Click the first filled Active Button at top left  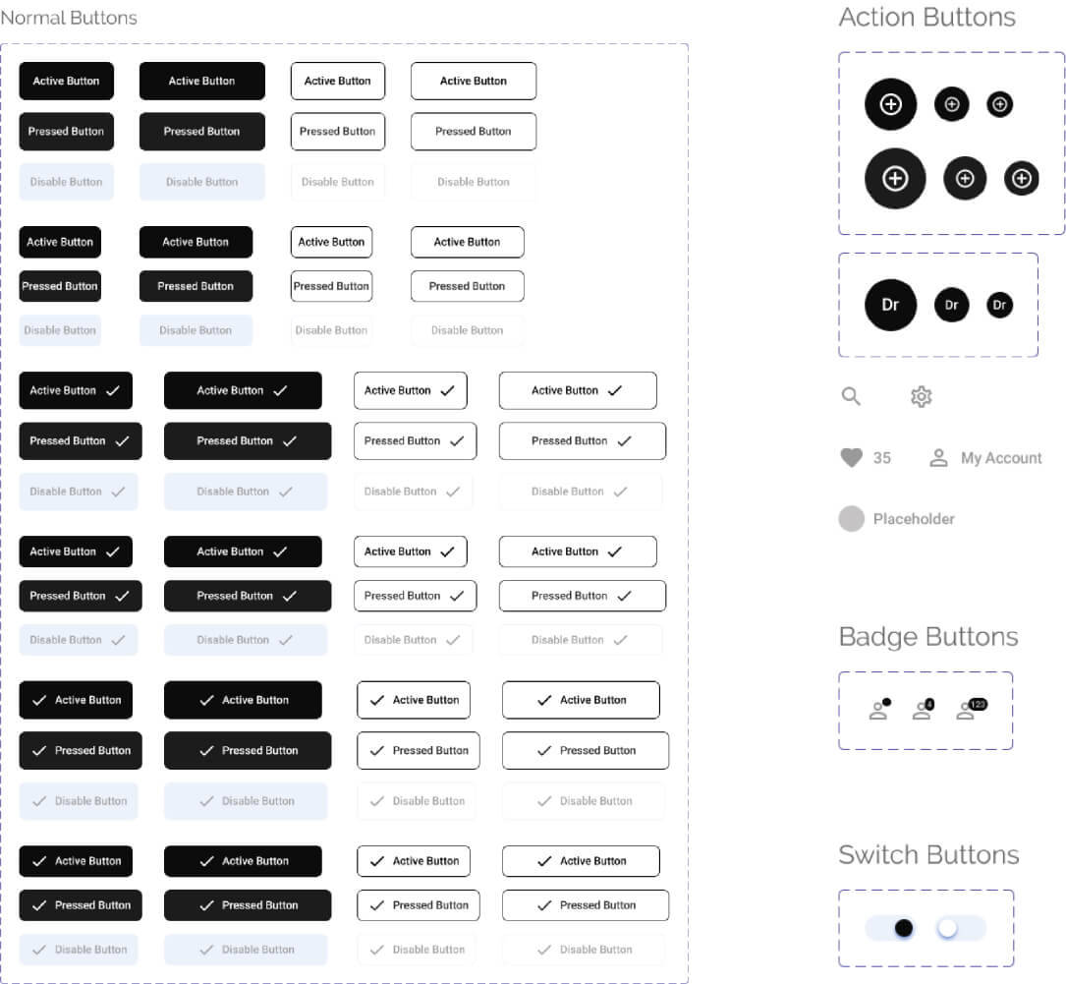[66, 81]
